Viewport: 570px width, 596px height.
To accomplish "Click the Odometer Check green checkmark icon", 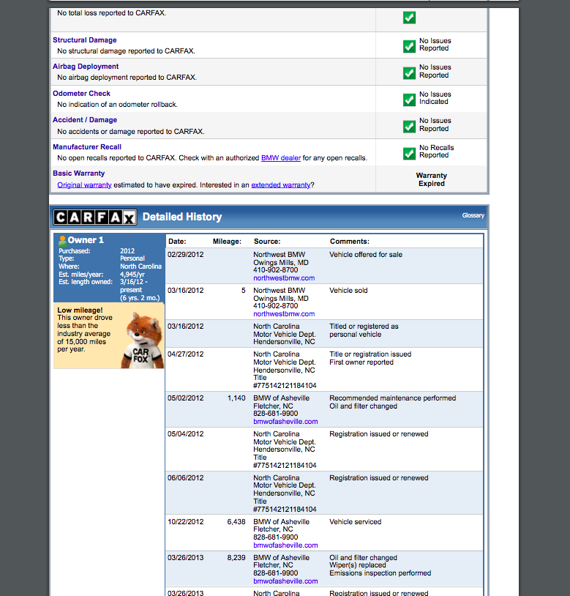I will tap(409, 100).
